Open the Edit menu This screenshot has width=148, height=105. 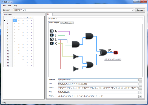(10, 6)
